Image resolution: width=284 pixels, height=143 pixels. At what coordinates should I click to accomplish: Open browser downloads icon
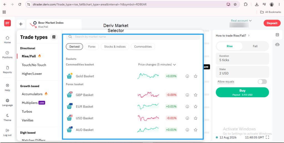tap(257, 4)
